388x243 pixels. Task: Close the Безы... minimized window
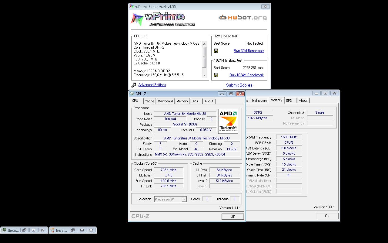(91, 230)
